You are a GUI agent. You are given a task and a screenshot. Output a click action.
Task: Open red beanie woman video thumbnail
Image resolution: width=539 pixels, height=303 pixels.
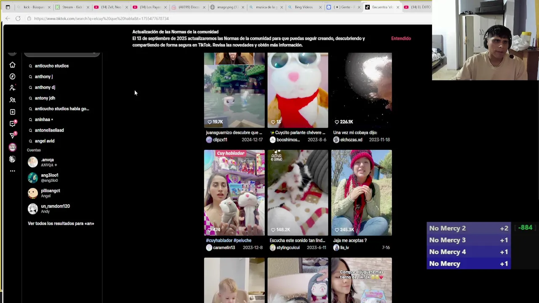(x=361, y=193)
